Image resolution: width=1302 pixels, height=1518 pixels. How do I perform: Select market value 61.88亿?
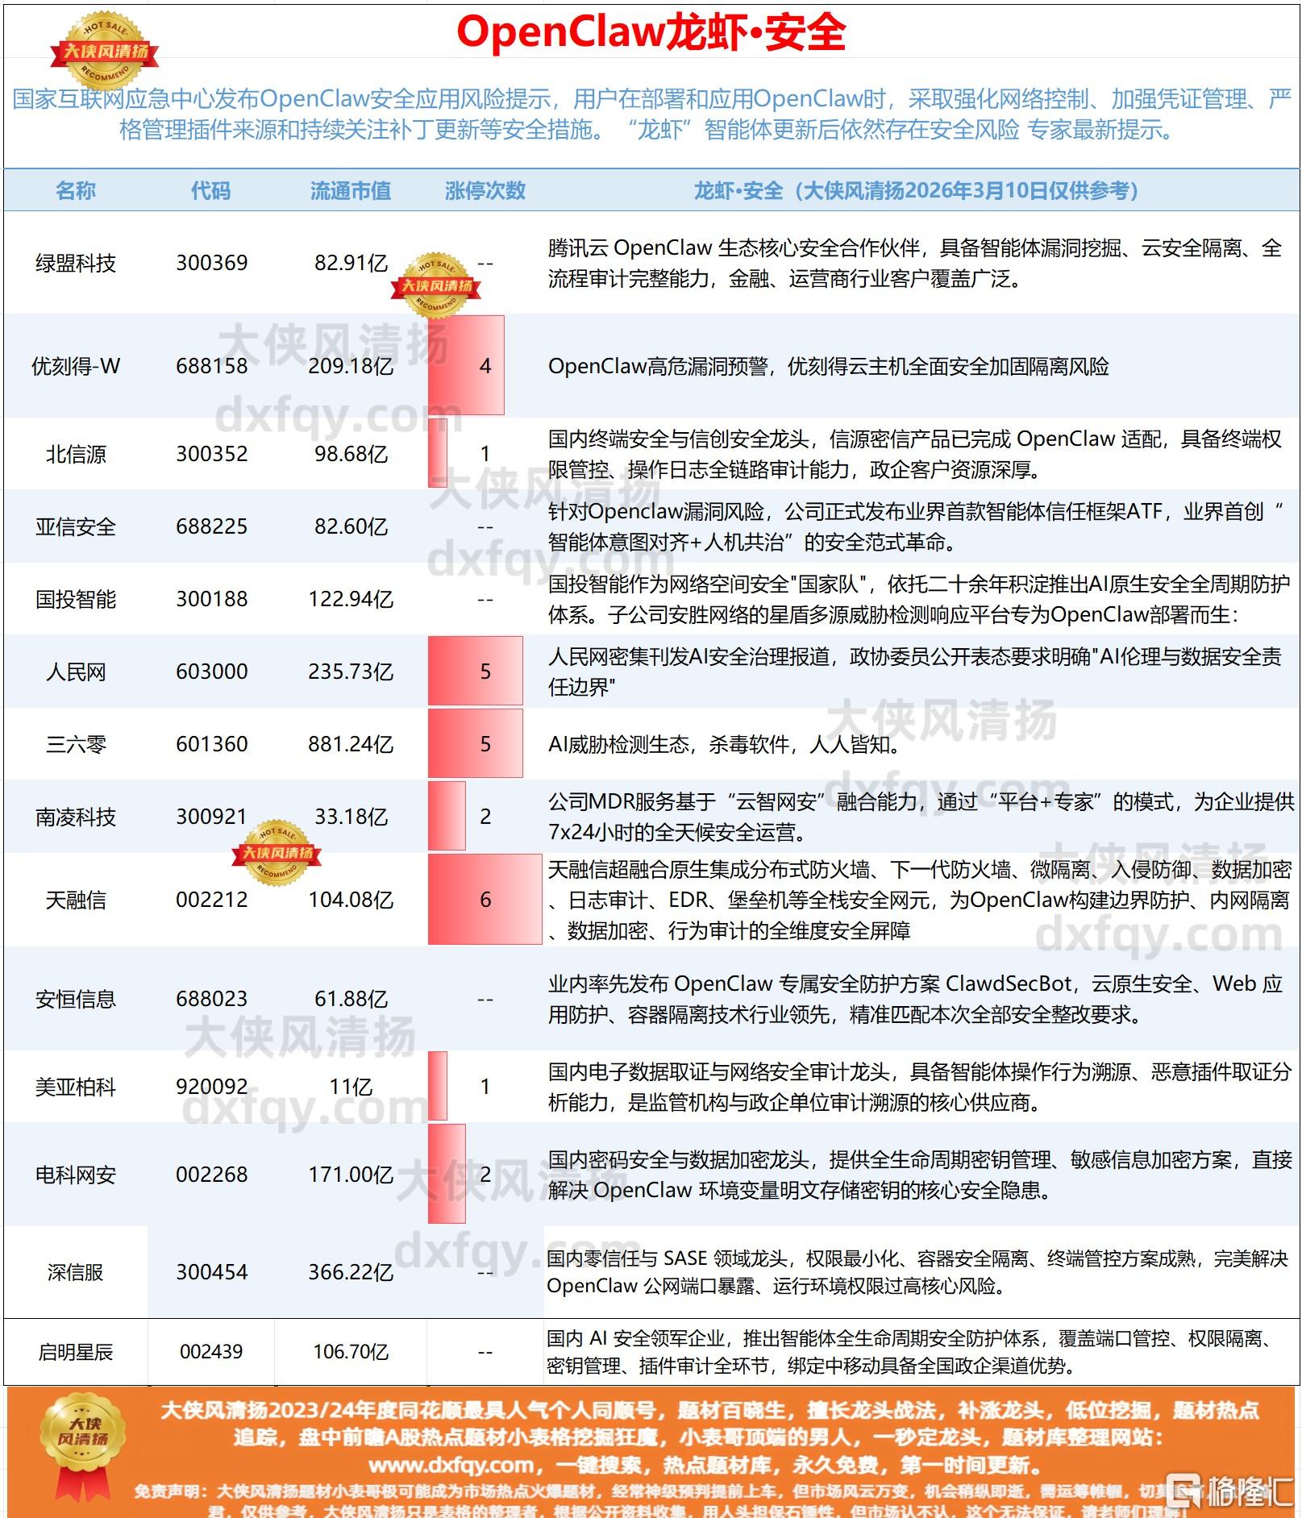click(x=351, y=999)
